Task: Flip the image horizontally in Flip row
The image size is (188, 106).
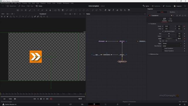Action: click(x=163, y=41)
